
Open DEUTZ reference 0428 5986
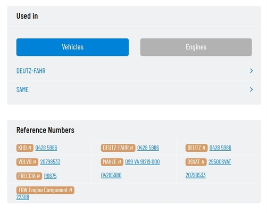(220, 148)
